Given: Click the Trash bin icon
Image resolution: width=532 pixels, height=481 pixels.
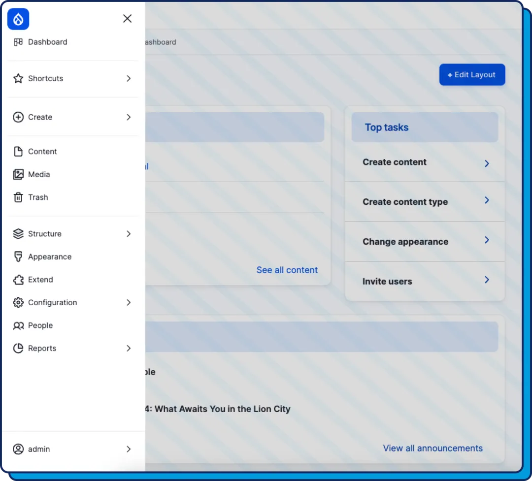Looking at the screenshot, I should (18, 197).
